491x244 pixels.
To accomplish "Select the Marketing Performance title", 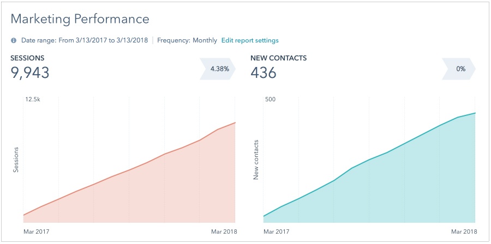I will click(80, 19).
